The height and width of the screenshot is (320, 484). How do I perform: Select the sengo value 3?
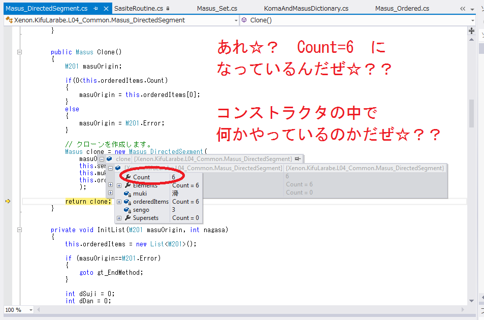(x=174, y=210)
